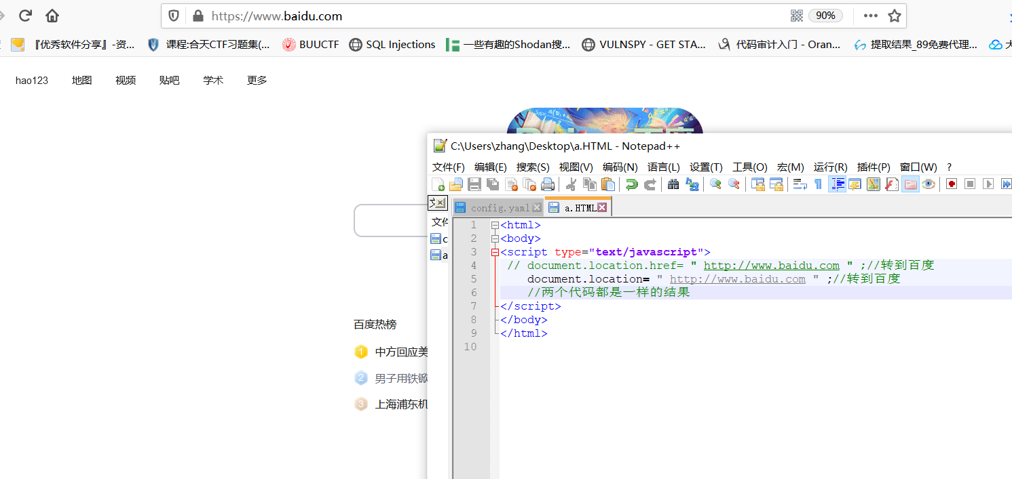
Task: Open the 搜索(S) menu
Action: [x=533, y=167]
